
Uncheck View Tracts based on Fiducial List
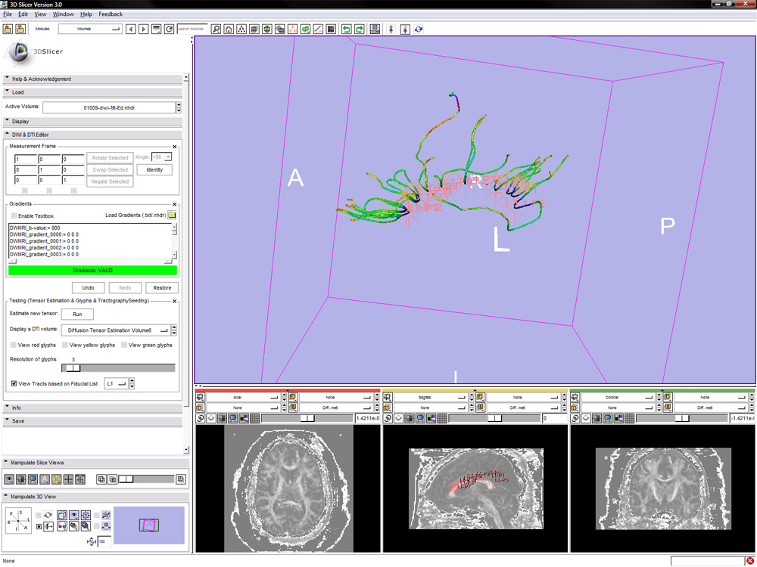click(x=14, y=384)
